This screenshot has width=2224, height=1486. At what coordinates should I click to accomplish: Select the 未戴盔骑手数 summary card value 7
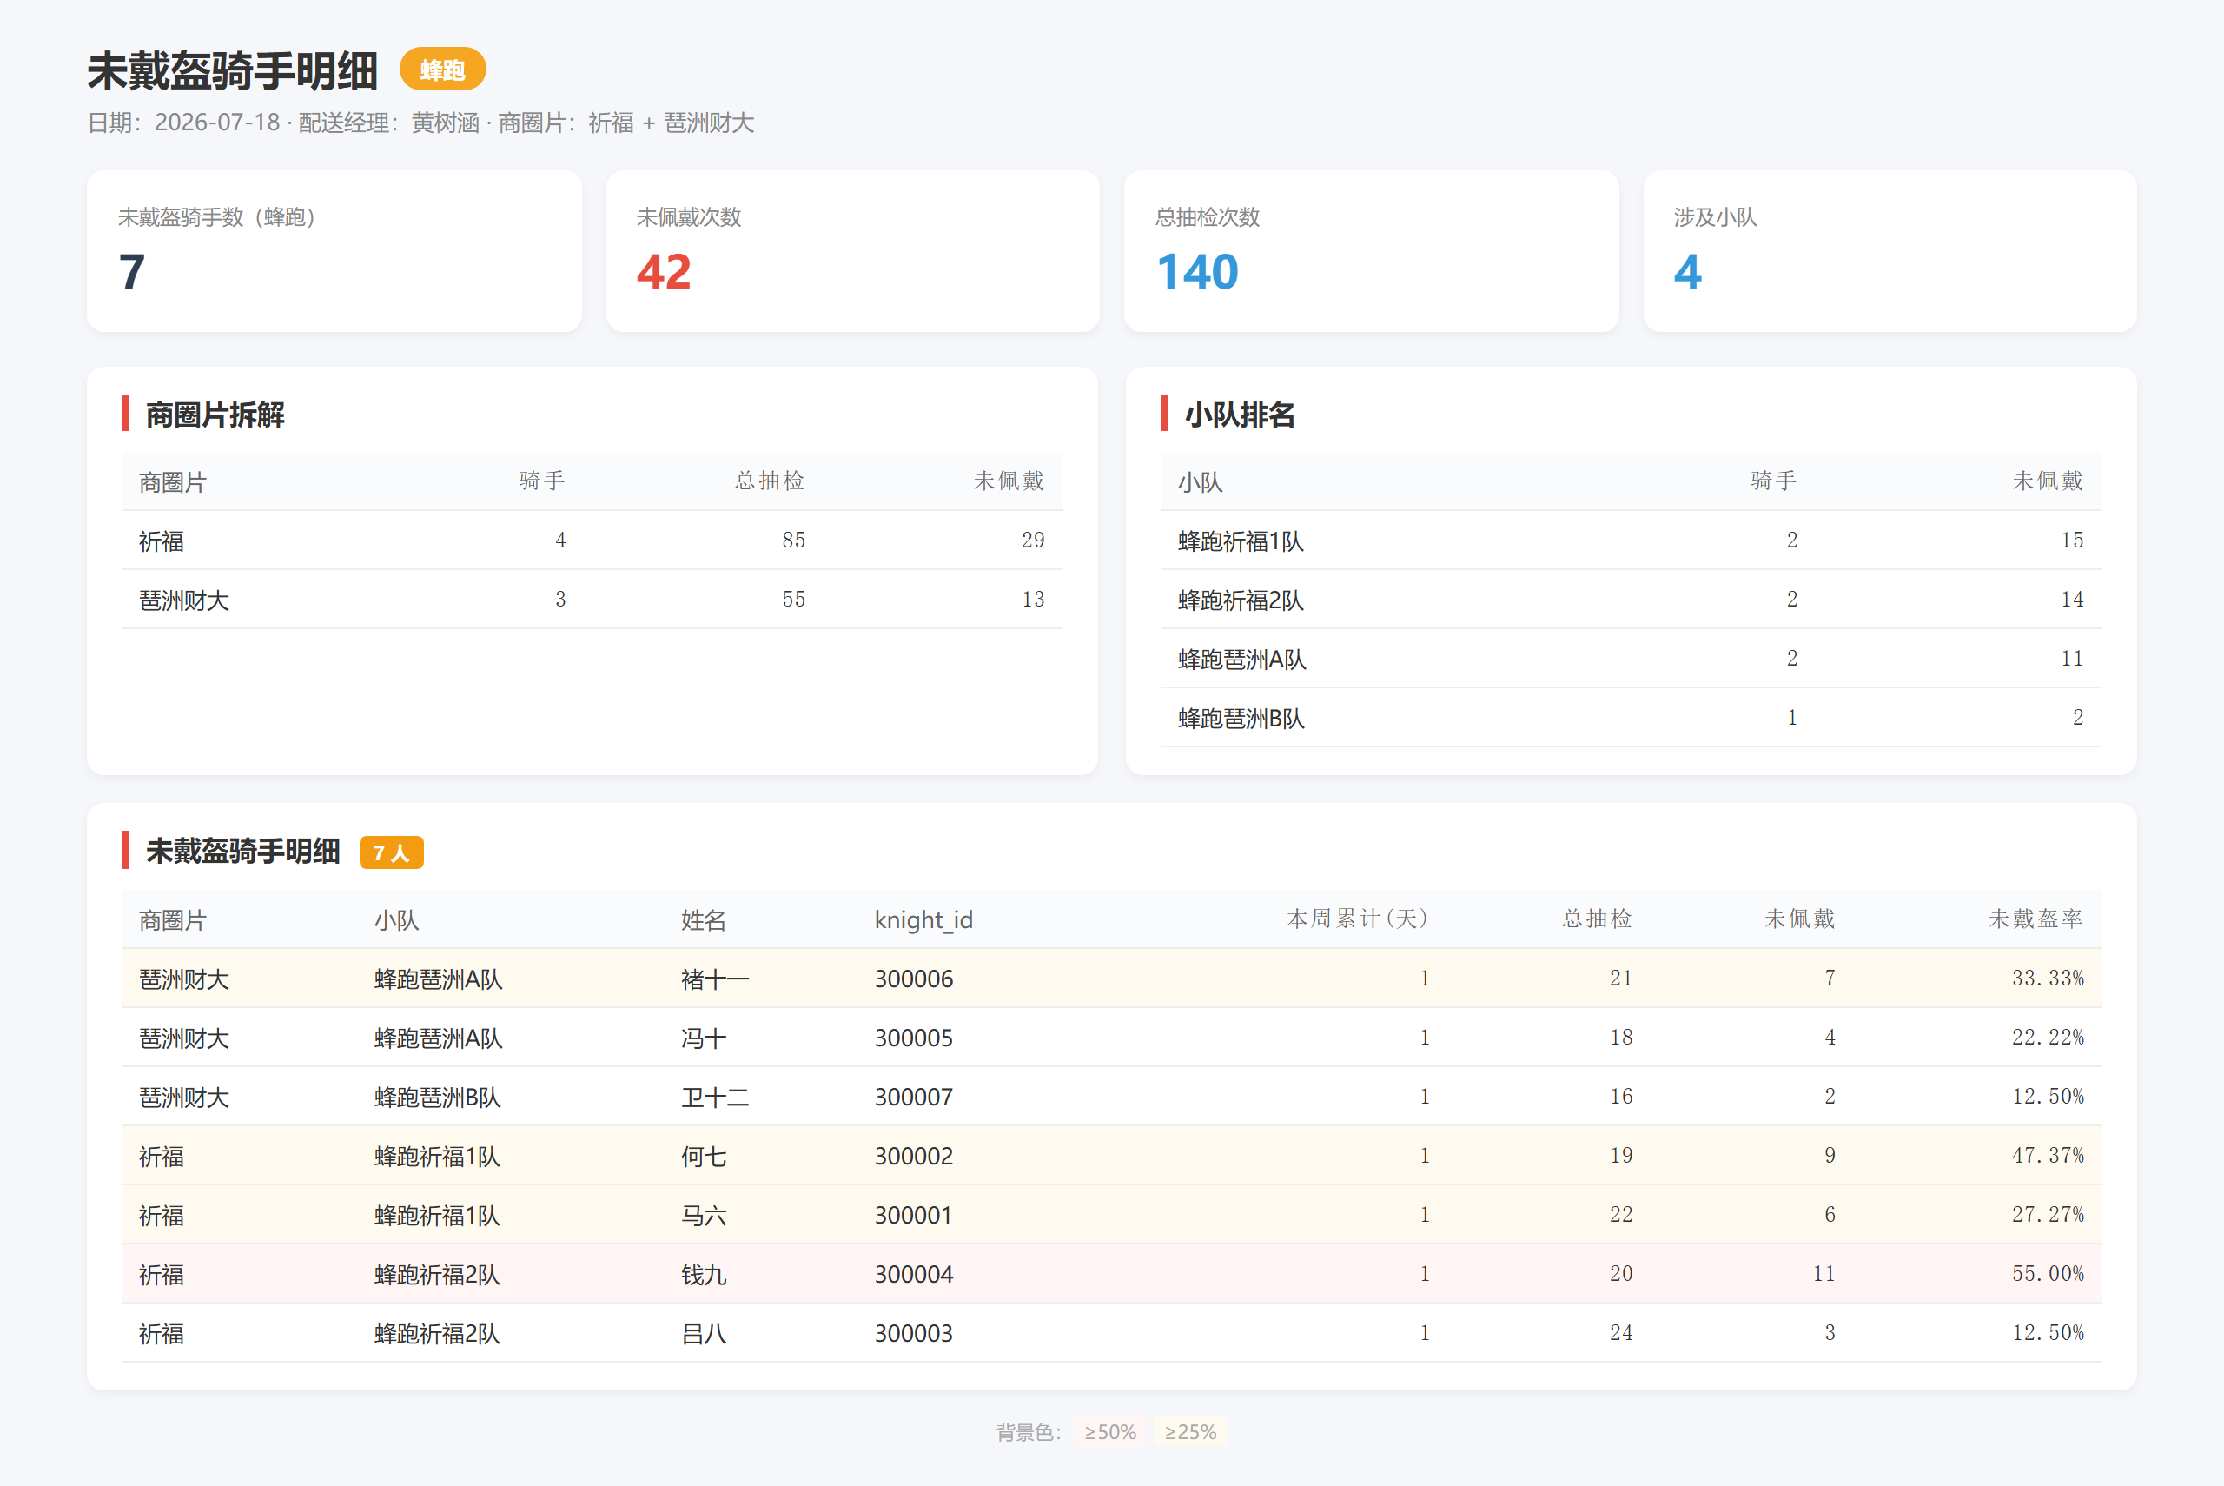pyautogui.click(x=132, y=272)
